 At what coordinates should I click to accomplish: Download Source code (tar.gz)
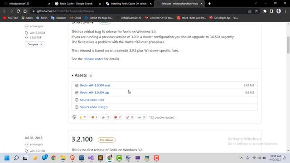94,107
